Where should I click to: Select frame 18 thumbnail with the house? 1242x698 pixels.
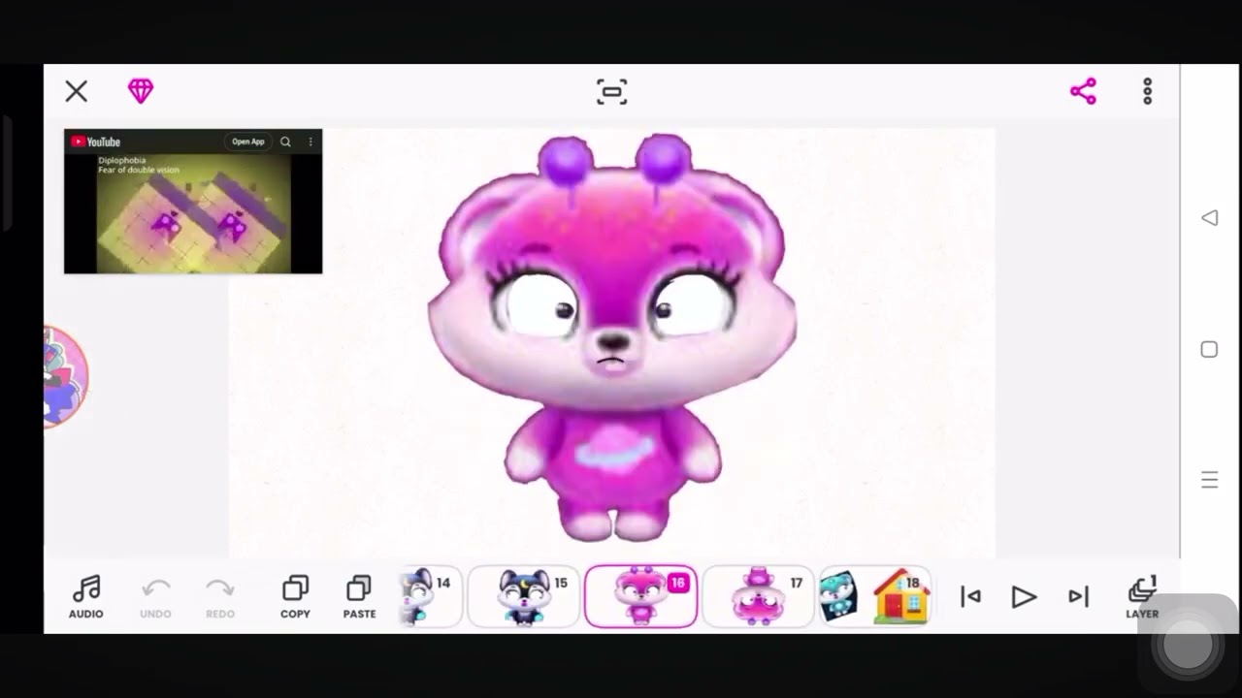(874, 597)
